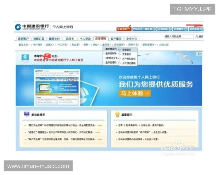Image resolution: width=219 pixels, height=175 pixels.
Task: Click the 防伪验证信息 setup reminder link
Action: (138, 139)
